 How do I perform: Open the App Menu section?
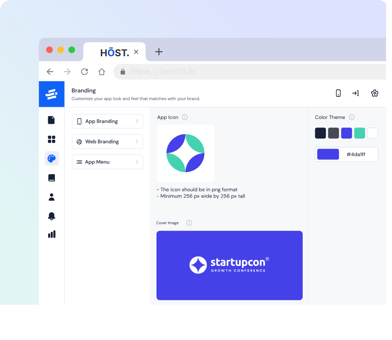107,162
